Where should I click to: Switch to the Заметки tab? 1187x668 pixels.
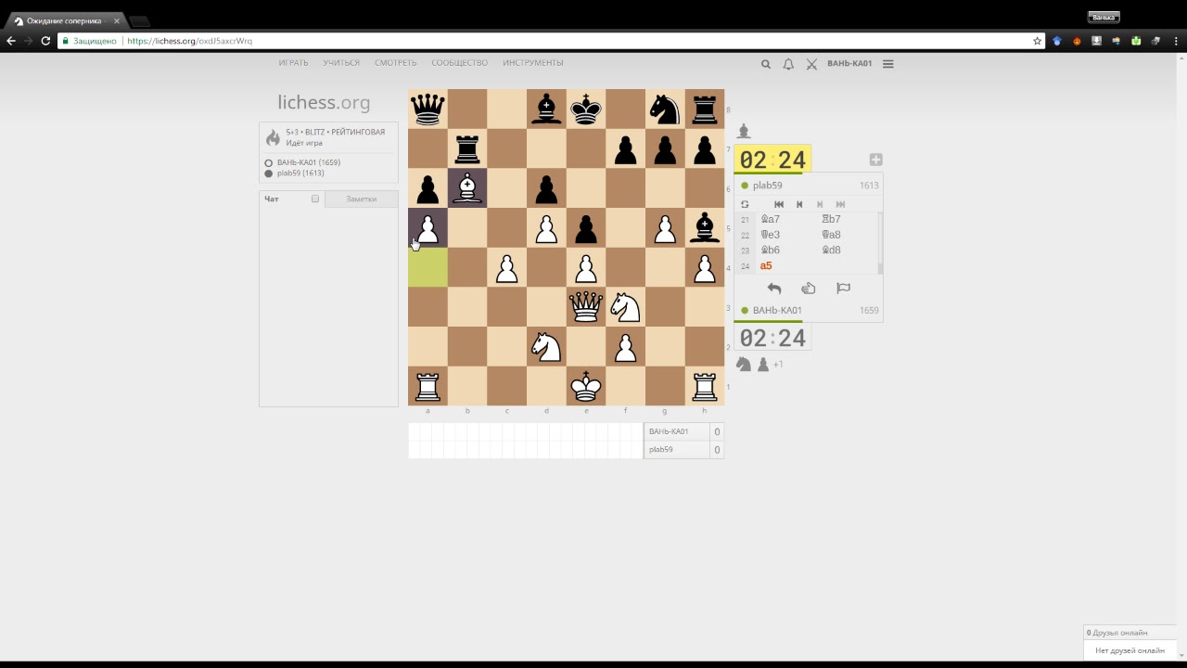362,199
